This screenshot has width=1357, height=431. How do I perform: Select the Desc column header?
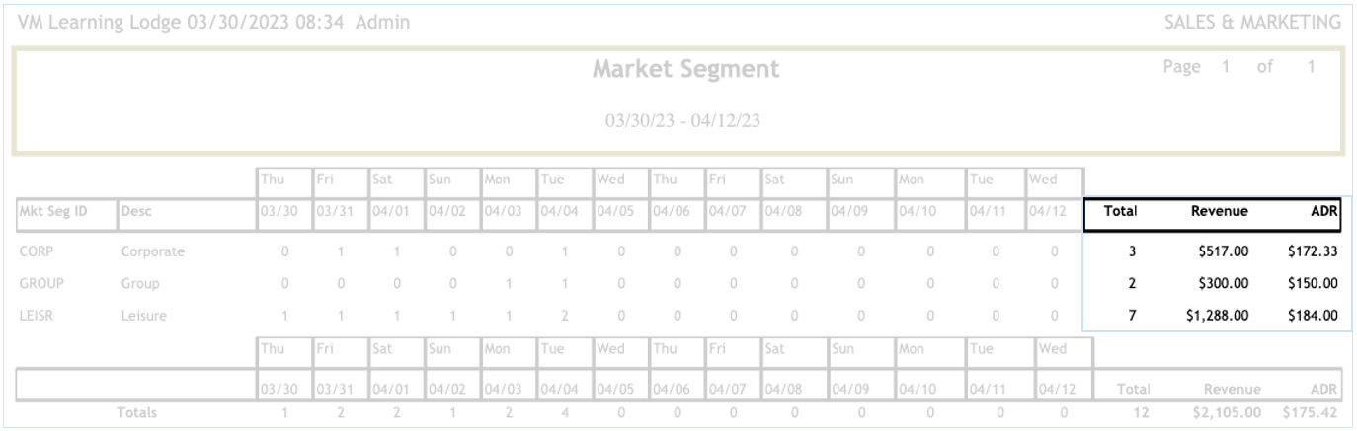[136, 211]
